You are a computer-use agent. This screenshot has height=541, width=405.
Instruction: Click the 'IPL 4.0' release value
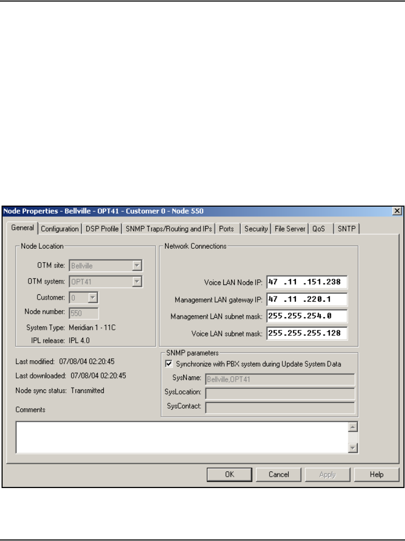79,341
